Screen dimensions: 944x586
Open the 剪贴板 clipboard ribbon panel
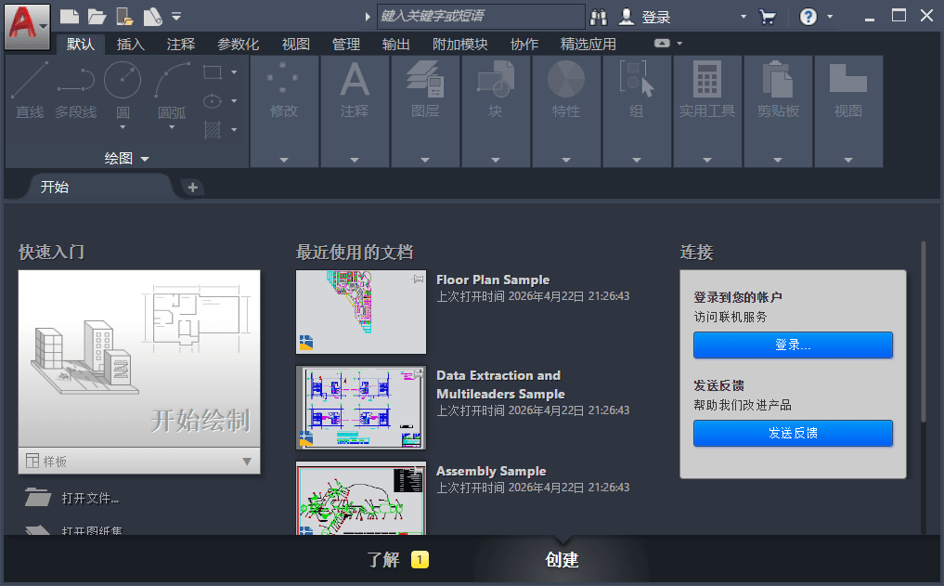pos(778,111)
